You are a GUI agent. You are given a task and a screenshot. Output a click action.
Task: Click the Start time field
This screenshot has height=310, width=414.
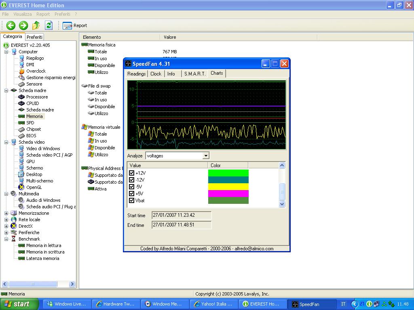coord(182,215)
